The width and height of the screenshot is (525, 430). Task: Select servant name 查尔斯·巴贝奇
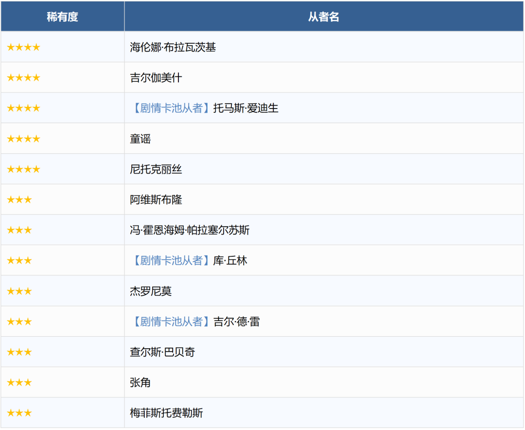[162, 352]
